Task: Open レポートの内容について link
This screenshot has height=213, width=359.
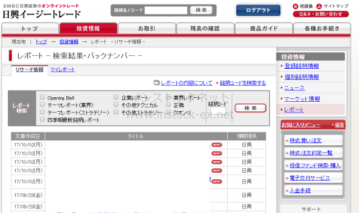Action: point(187,83)
